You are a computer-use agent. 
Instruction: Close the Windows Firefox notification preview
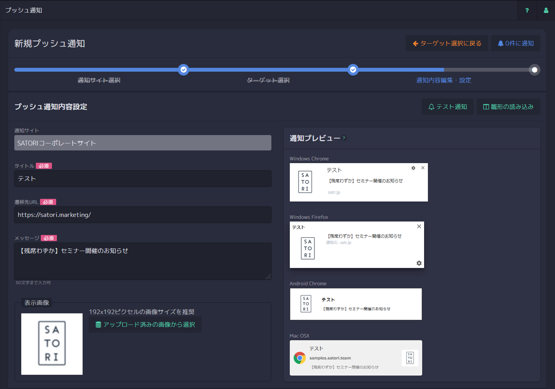pos(419,227)
